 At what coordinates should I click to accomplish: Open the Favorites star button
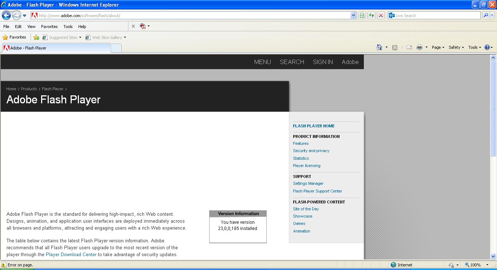15,37
